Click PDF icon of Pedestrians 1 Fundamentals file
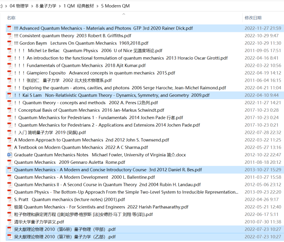 point(9,118)
